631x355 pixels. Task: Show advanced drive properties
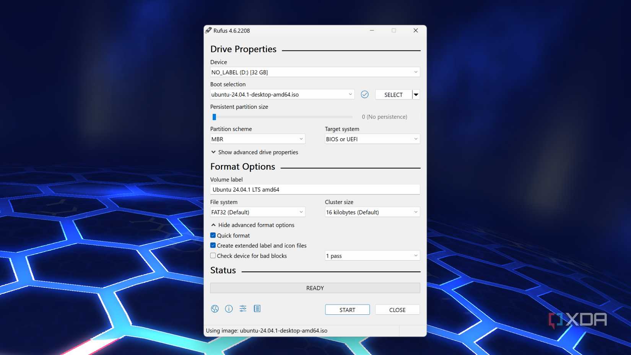(254, 152)
